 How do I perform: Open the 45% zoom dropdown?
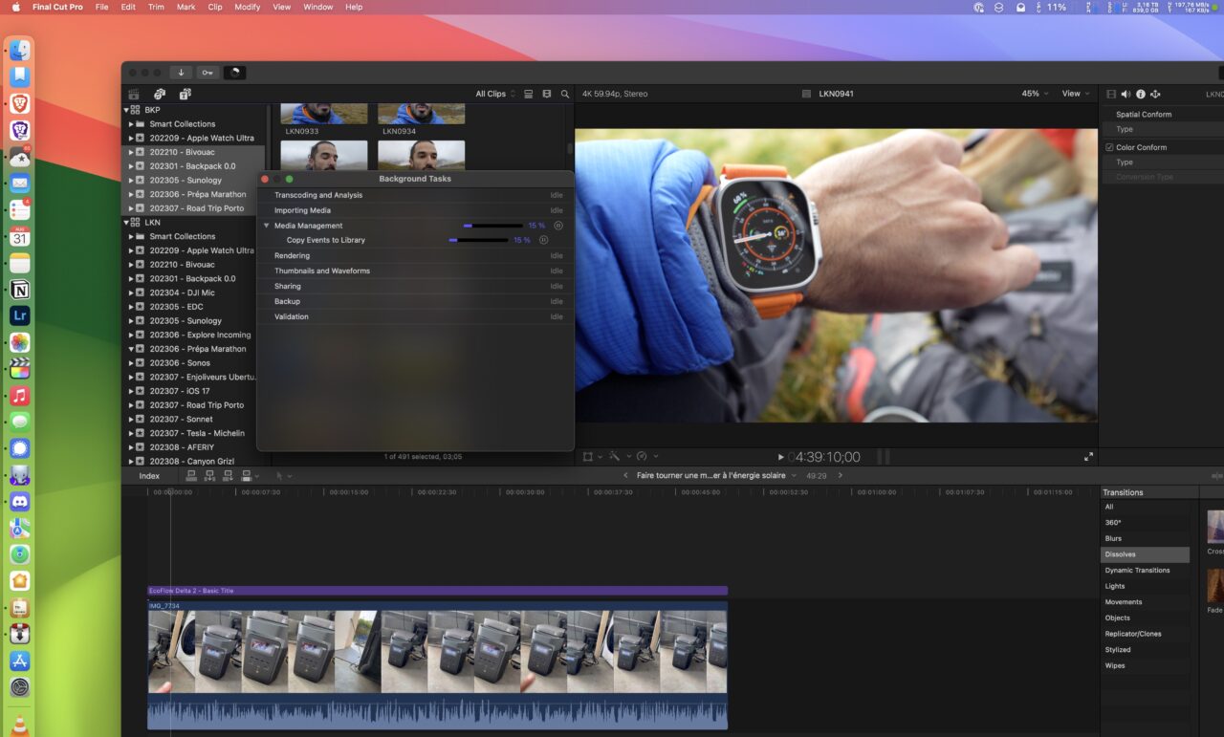tap(1035, 94)
